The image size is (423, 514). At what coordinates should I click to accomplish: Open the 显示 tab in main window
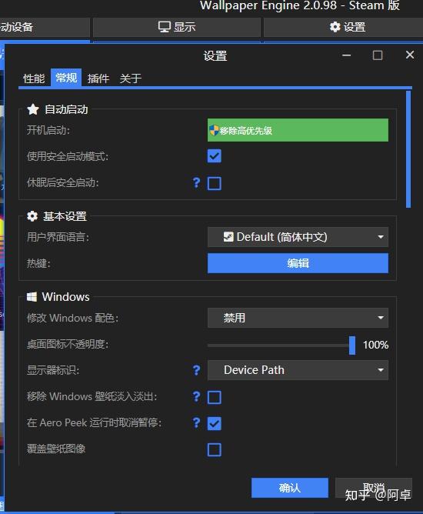tap(177, 27)
